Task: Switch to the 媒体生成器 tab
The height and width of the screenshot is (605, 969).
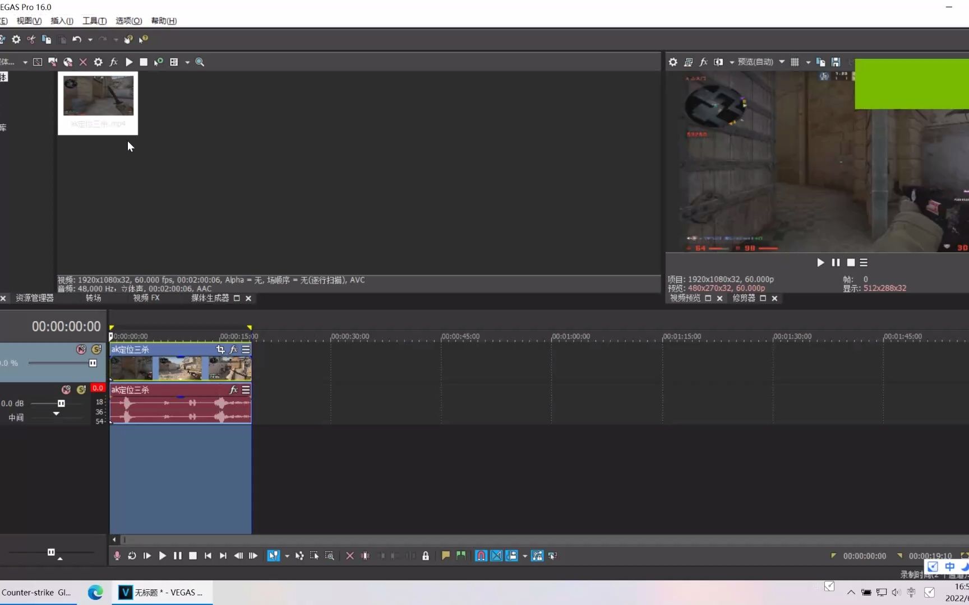Action: click(210, 298)
